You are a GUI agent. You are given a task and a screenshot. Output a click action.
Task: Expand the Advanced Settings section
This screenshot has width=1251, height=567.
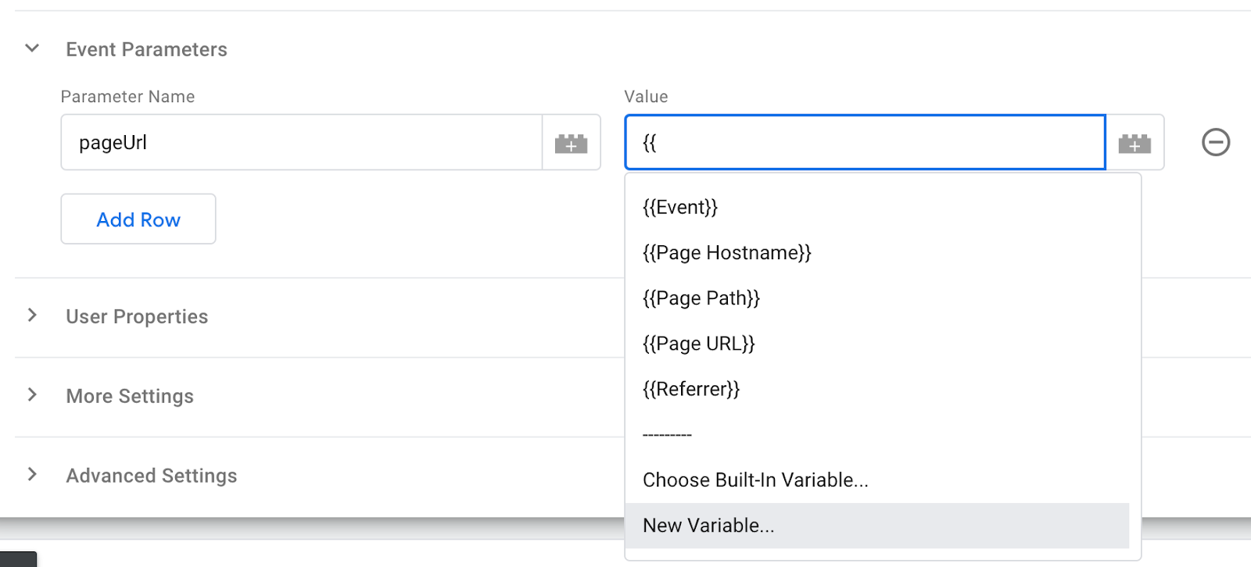click(x=31, y=475)
